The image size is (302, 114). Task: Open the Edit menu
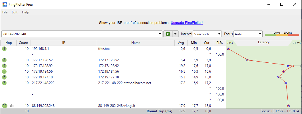15,12
